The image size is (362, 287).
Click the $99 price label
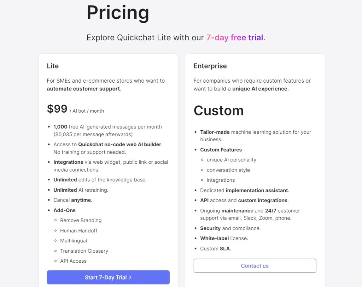click(x=57, y=109)
